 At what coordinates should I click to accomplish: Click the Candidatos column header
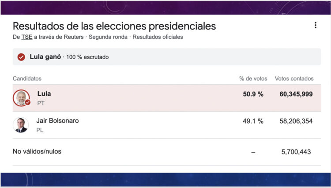pyautogui.click(x=27, y=79)
